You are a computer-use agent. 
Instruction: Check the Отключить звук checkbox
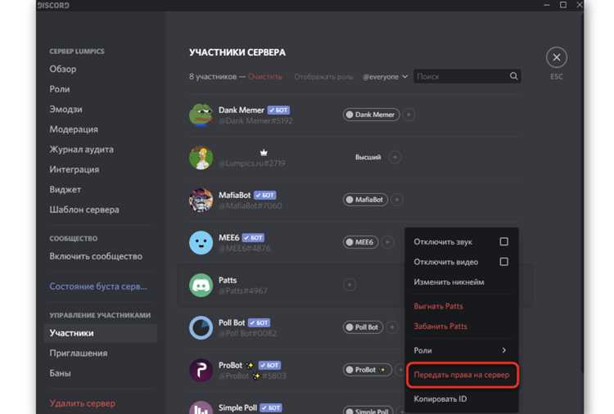(504, 241)
